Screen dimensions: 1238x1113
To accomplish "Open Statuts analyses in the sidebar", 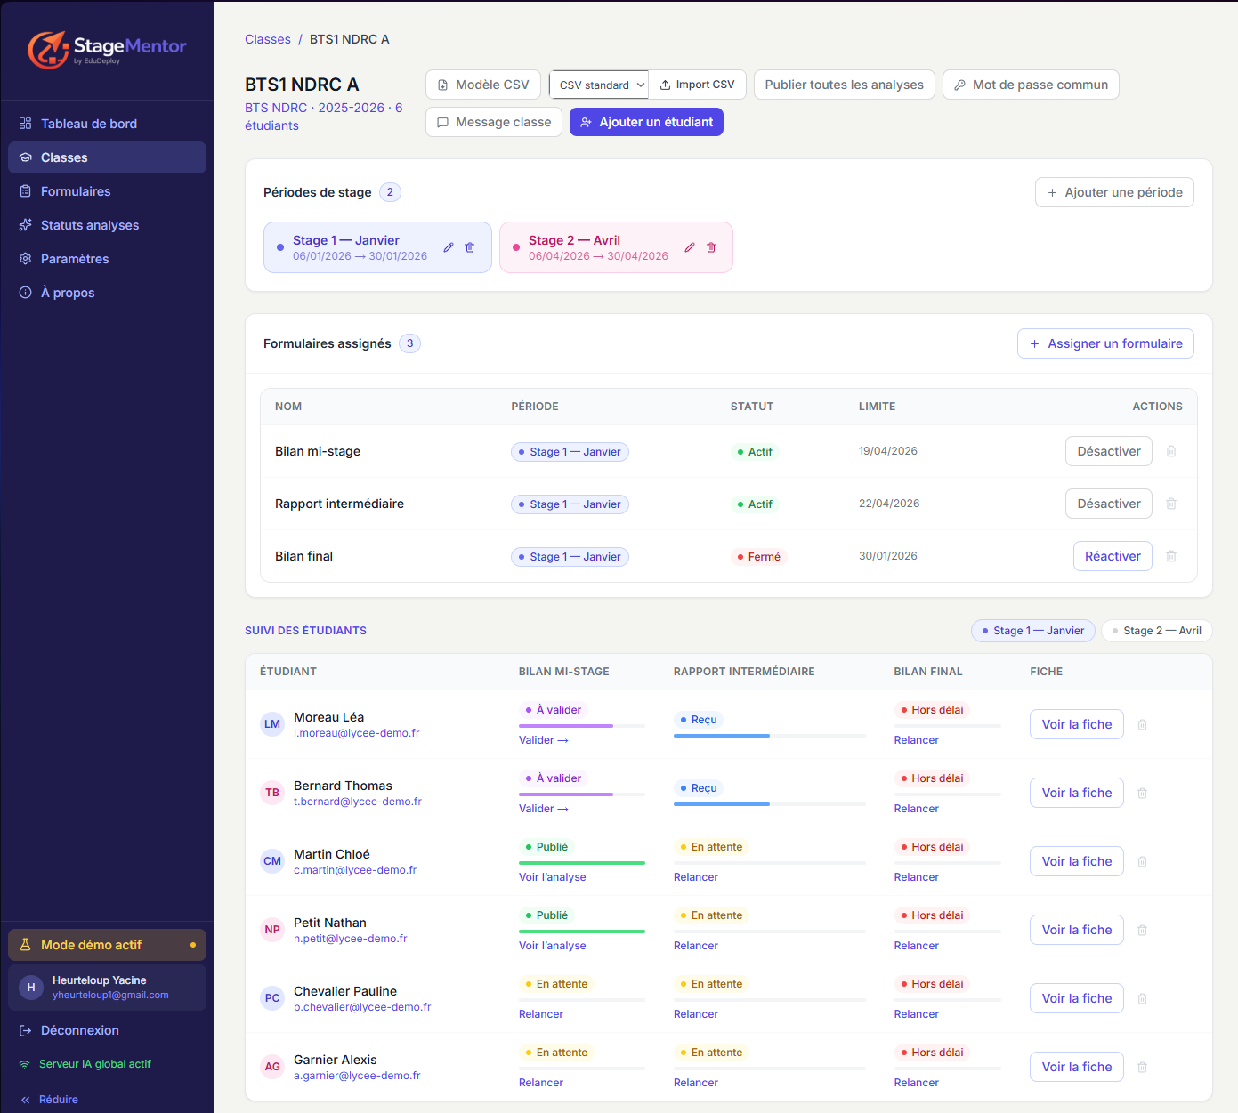I will [90, 225].
